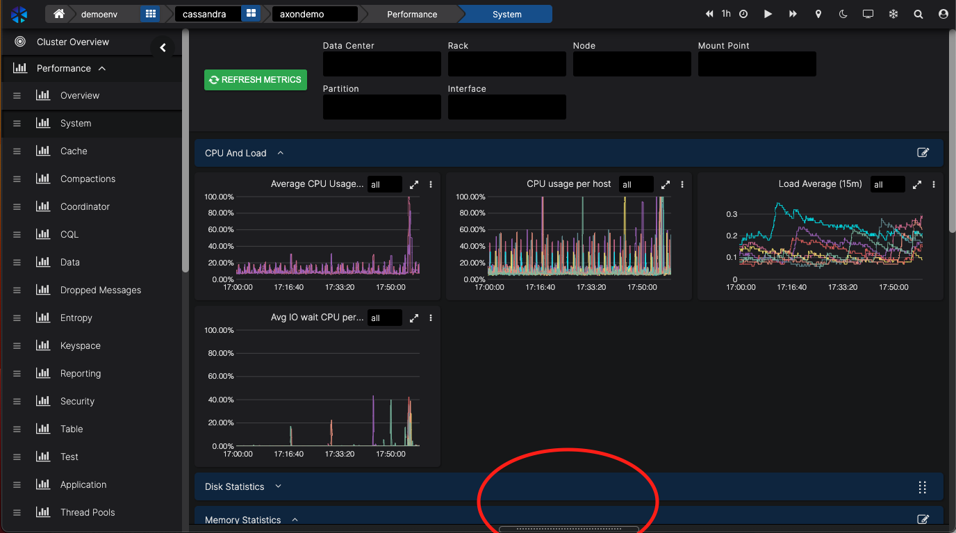Open Cluster Overview link
956x533 pixels.
click(72, 42)
